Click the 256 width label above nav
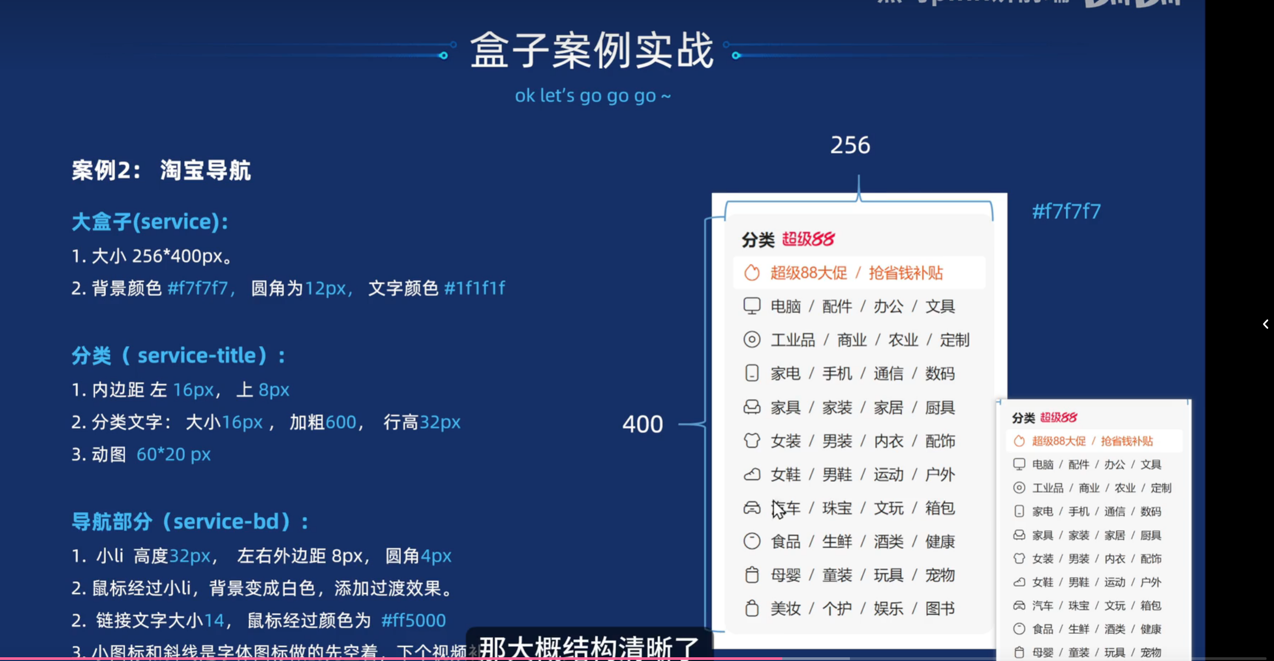The image size is (1274, 661). tap(850, 145)
